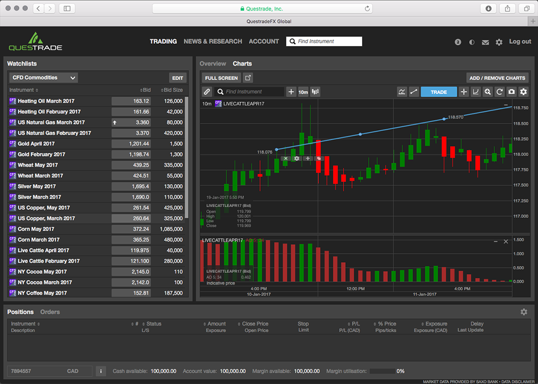Viewport: 538px width, 384px height.
Task: Reset the chart with the refresh icon
Action: (x=499, y=92)
